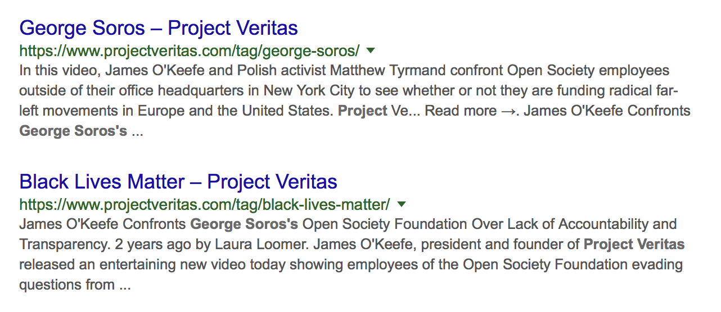Viewport: 721px width, 312px height.
Task: Open the George Soros – Project Veritas result
Action: 158,28
